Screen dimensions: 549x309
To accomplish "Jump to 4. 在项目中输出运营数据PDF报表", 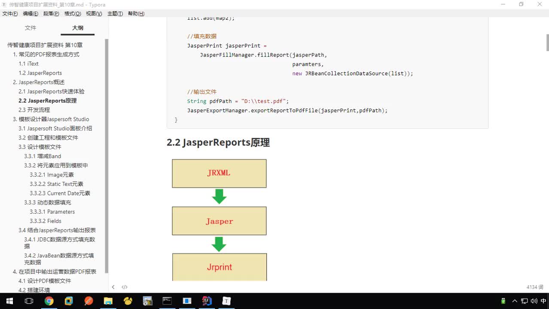I will [x=55, y=272].
